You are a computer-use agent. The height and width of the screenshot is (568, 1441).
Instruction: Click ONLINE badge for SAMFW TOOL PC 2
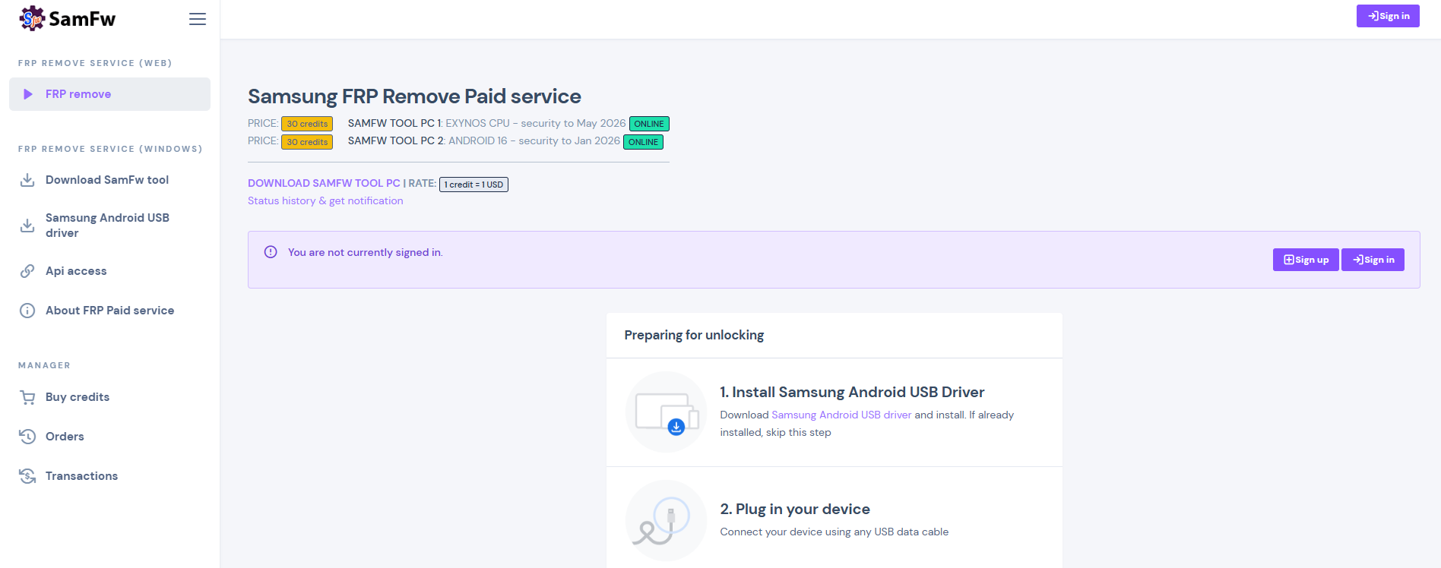pos(643,142)
